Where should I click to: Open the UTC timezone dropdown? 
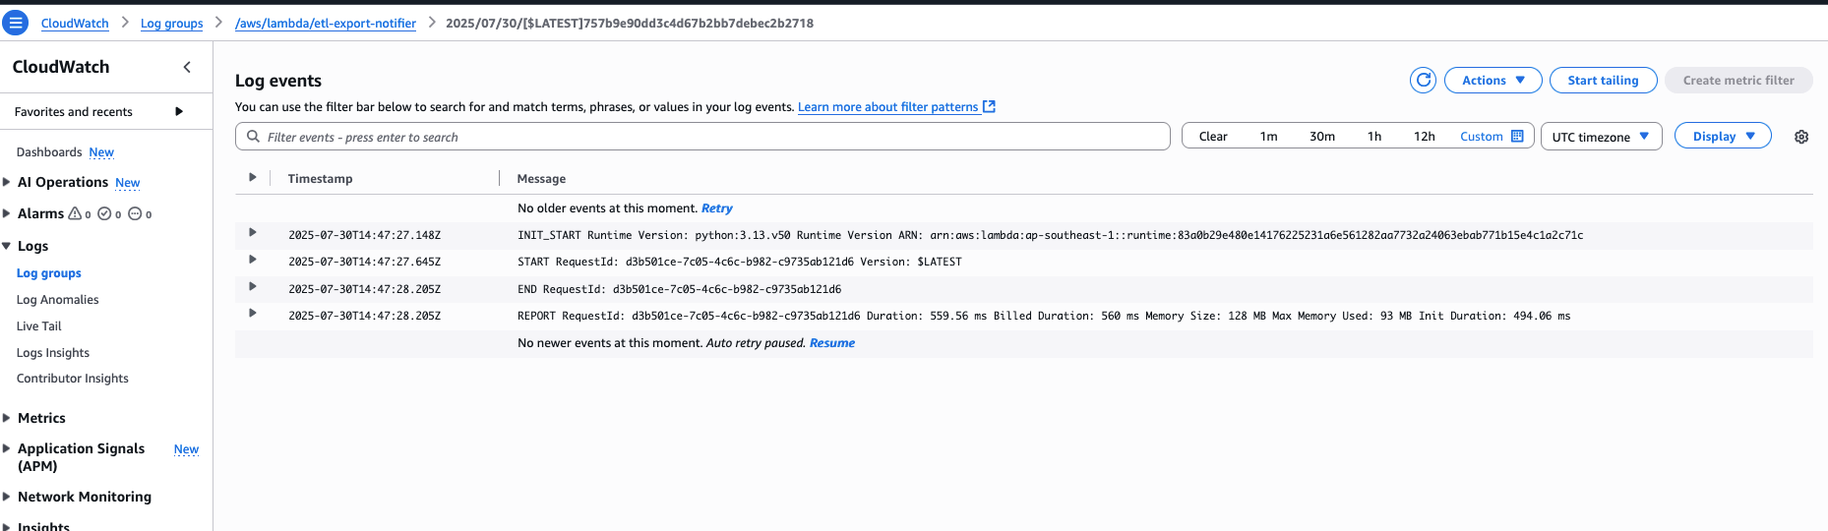(1601, 137)
